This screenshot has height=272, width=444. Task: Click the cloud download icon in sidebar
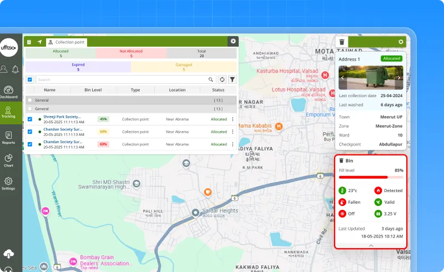8,254
